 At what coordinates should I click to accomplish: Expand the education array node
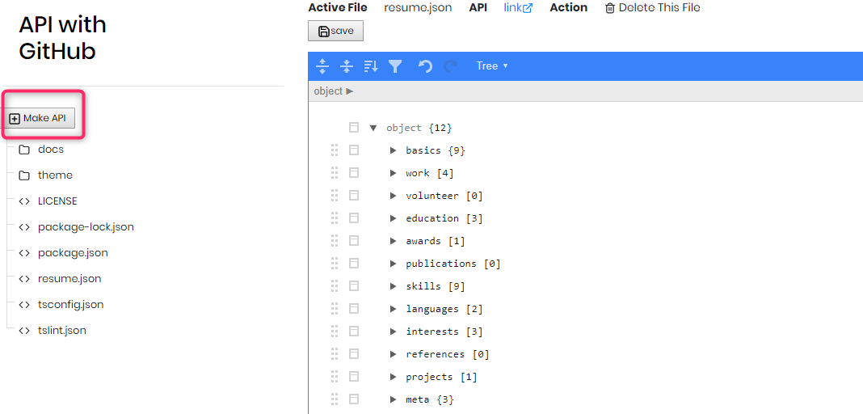point(393,218)
